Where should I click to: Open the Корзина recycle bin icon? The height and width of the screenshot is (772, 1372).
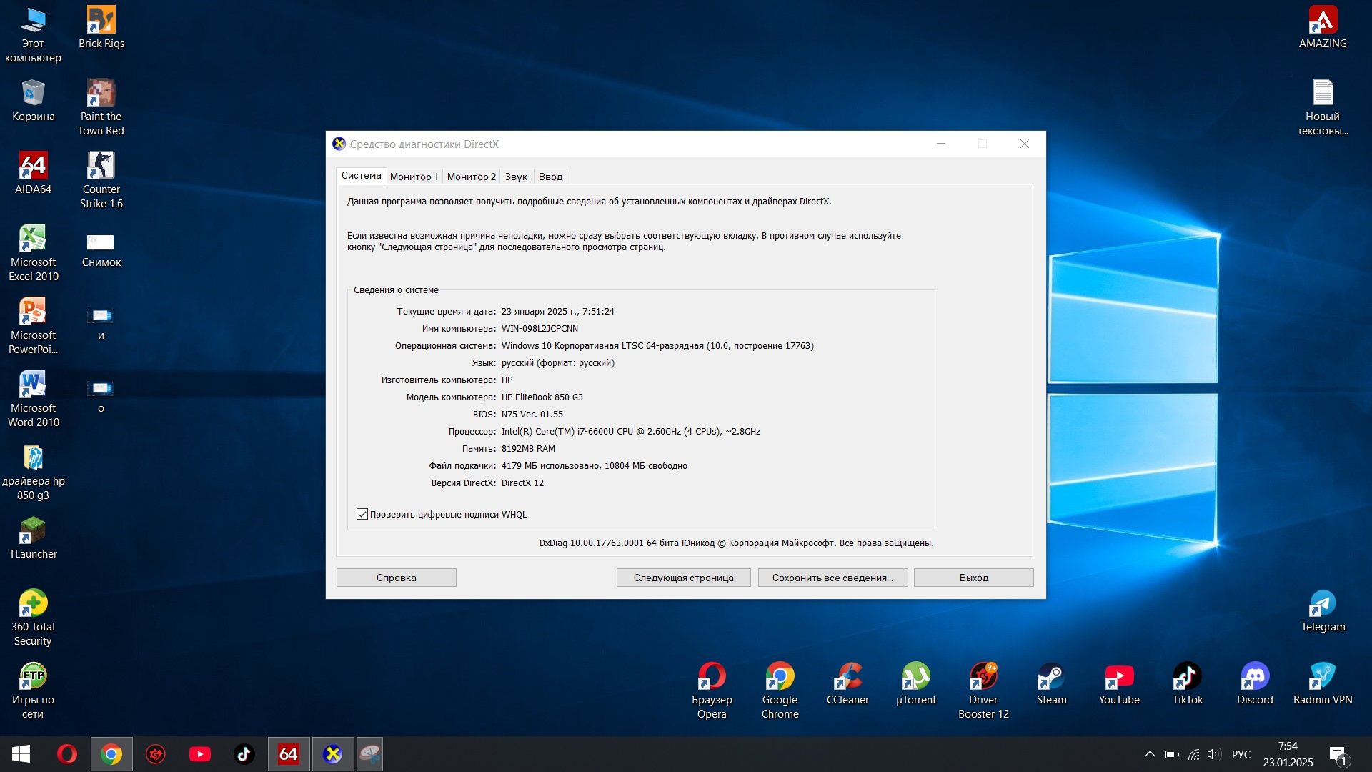(33, 101)
